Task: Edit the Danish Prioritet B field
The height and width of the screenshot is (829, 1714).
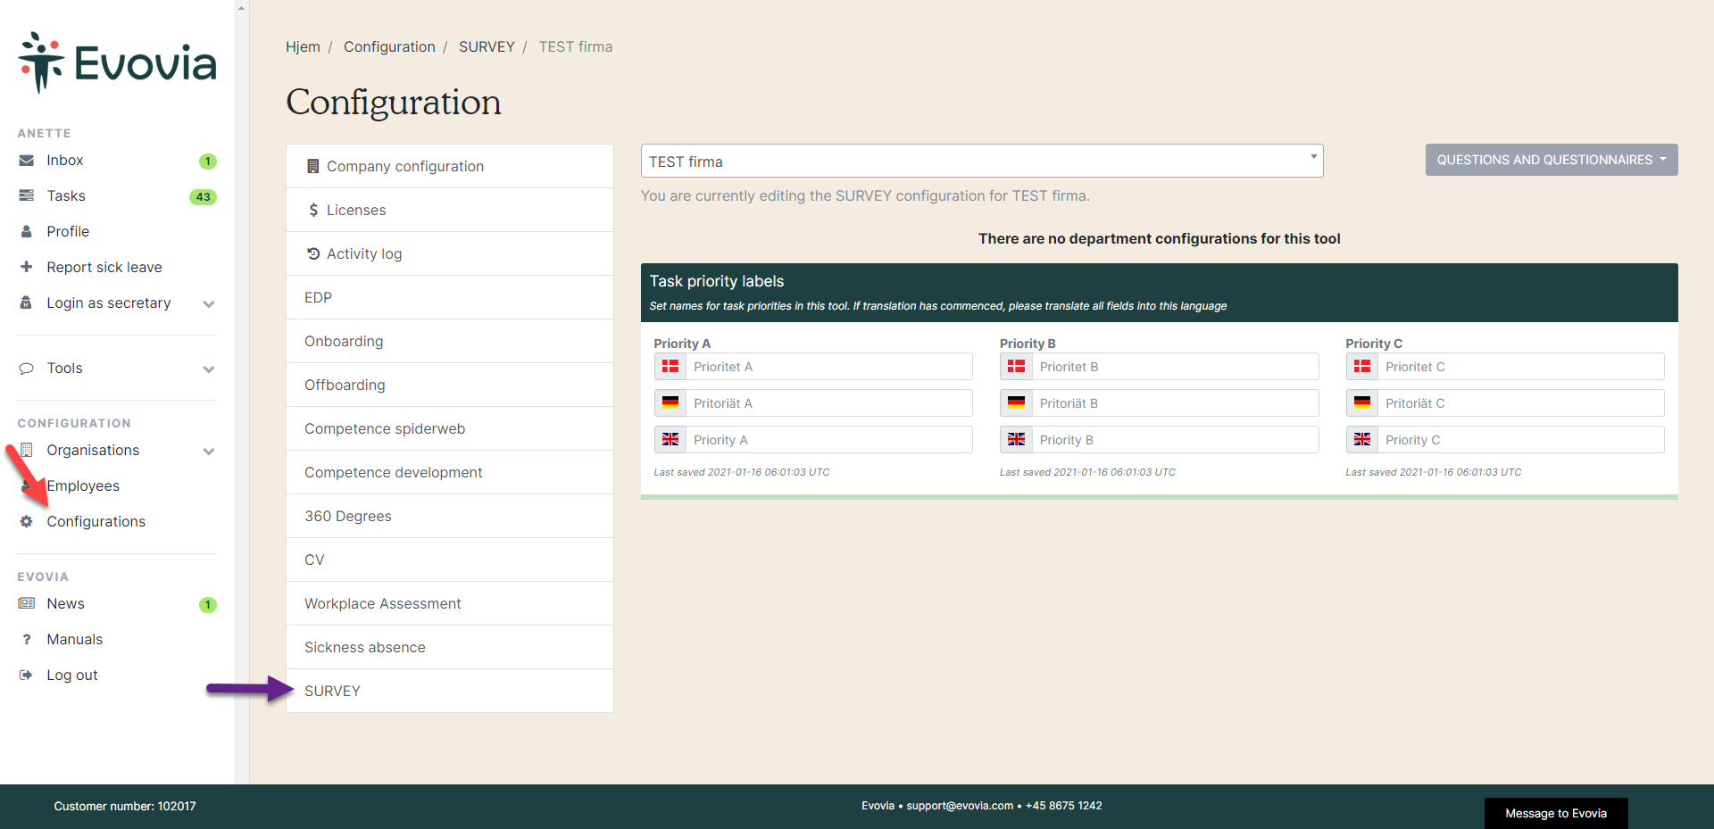Action: pos(1175,367)
